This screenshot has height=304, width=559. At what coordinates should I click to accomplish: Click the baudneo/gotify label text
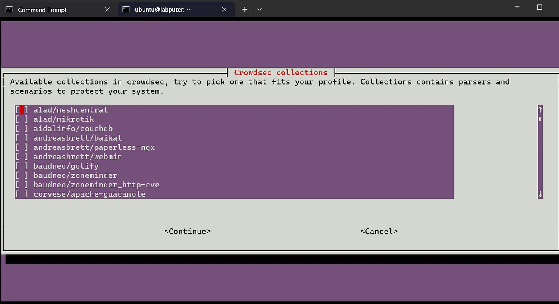pos(66,166)
